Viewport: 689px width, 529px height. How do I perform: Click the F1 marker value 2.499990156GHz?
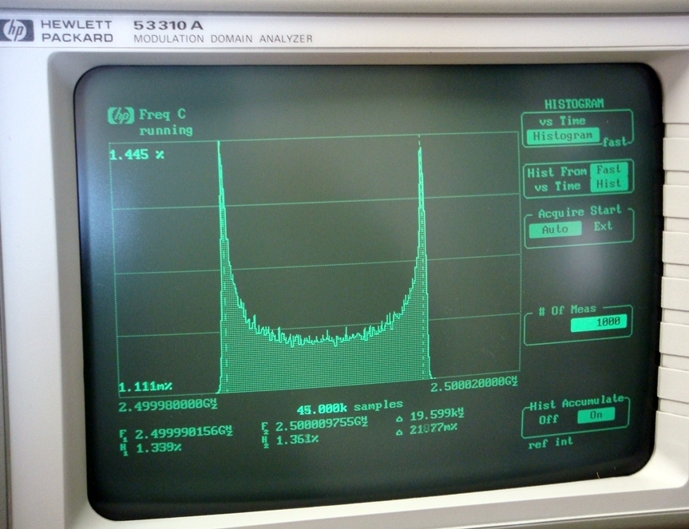184,433
